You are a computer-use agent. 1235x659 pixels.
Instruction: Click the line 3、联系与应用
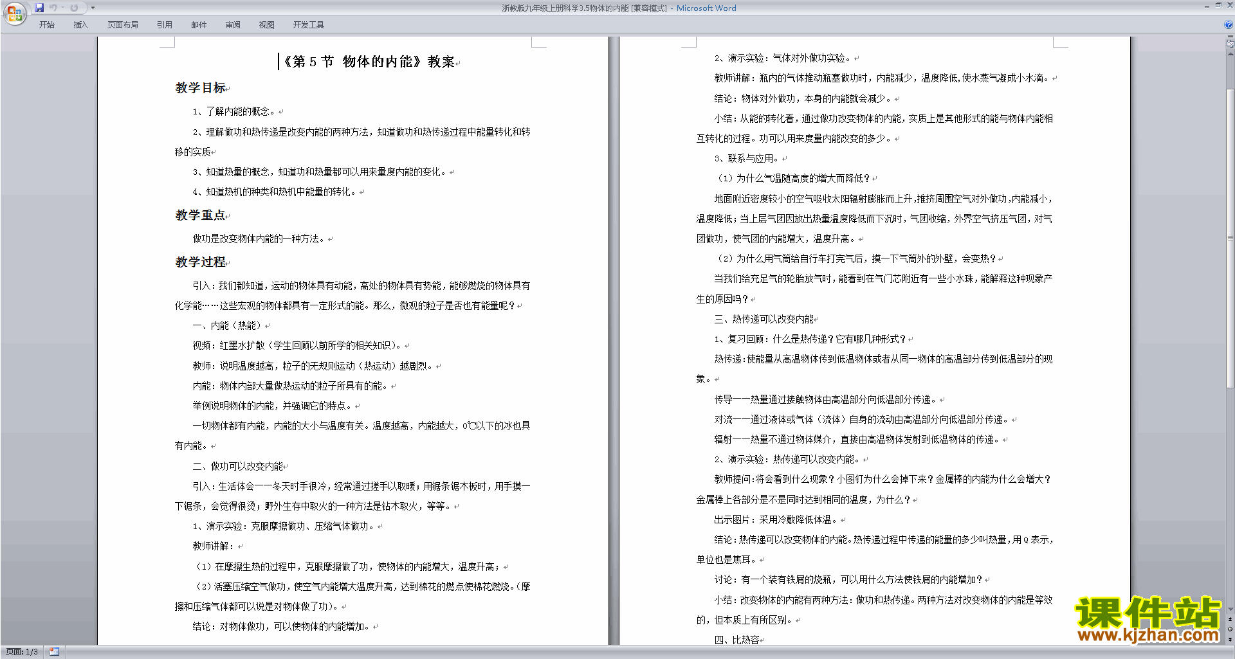point(746,159)
